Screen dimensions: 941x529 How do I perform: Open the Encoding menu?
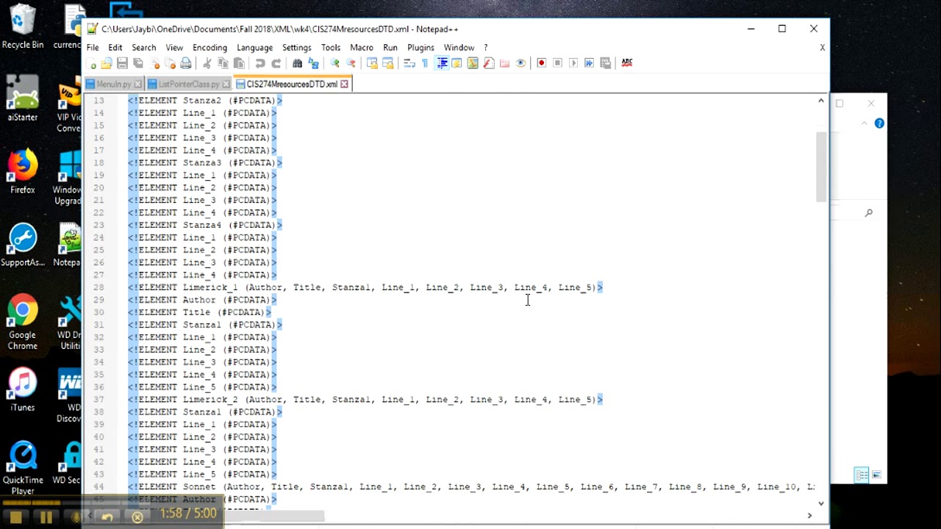click(x=210, y=47)
